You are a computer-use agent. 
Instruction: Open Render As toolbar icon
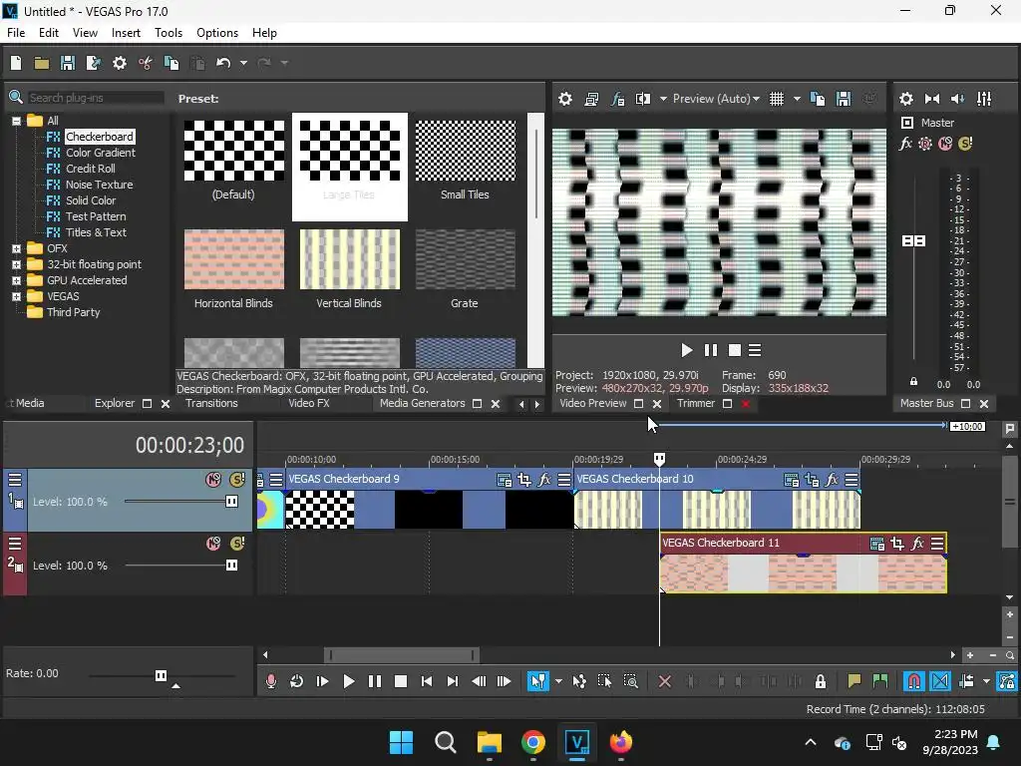tap(93, 63)
